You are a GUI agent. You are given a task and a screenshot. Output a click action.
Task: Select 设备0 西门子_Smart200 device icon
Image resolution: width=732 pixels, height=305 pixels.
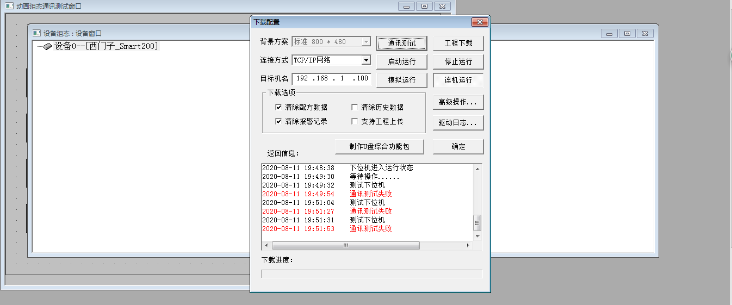pyautogui.click(x=47, y=47)
